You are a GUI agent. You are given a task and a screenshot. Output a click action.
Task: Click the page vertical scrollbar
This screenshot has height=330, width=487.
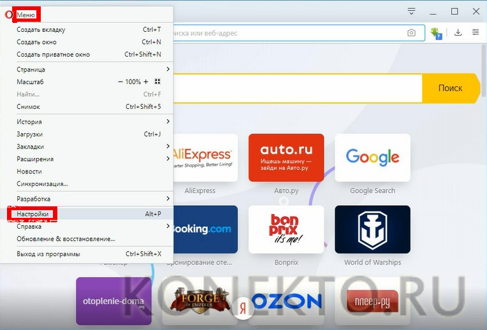pyautogui.click(x=484, y=71)
